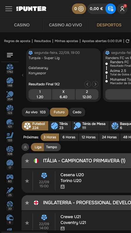Choose the 12 Horas time filter
This screenshot has height=233, width=131.
tap(88, 137)
